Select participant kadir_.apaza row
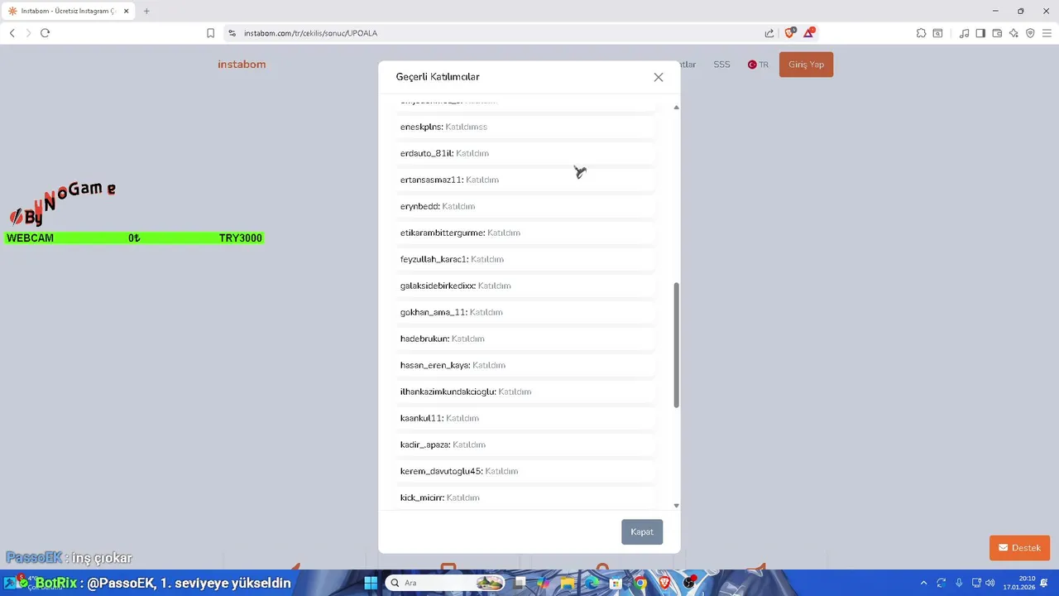Viewport: 1059px width, 596px height. point(525,445)
